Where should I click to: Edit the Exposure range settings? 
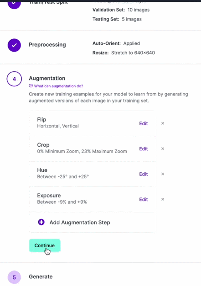coord(143,200)
